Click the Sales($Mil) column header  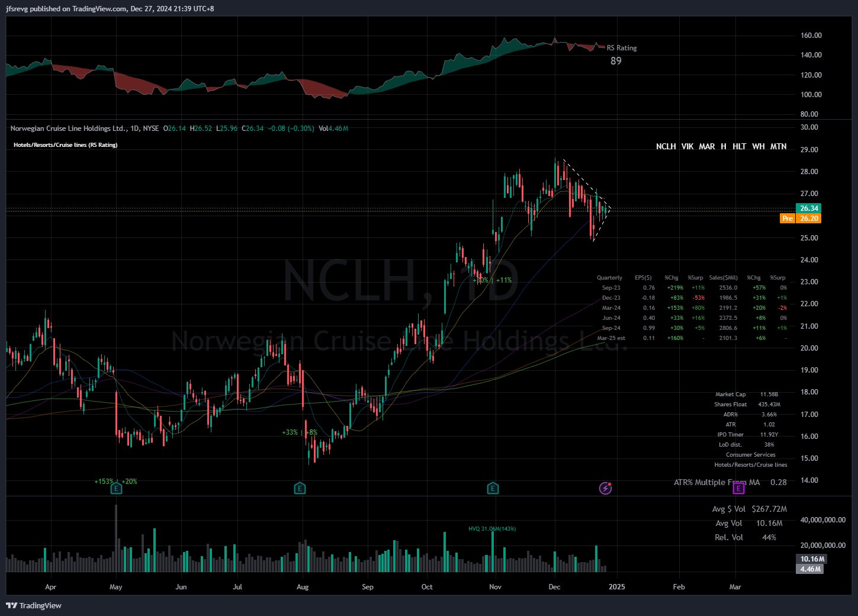(x=723, y=278)
